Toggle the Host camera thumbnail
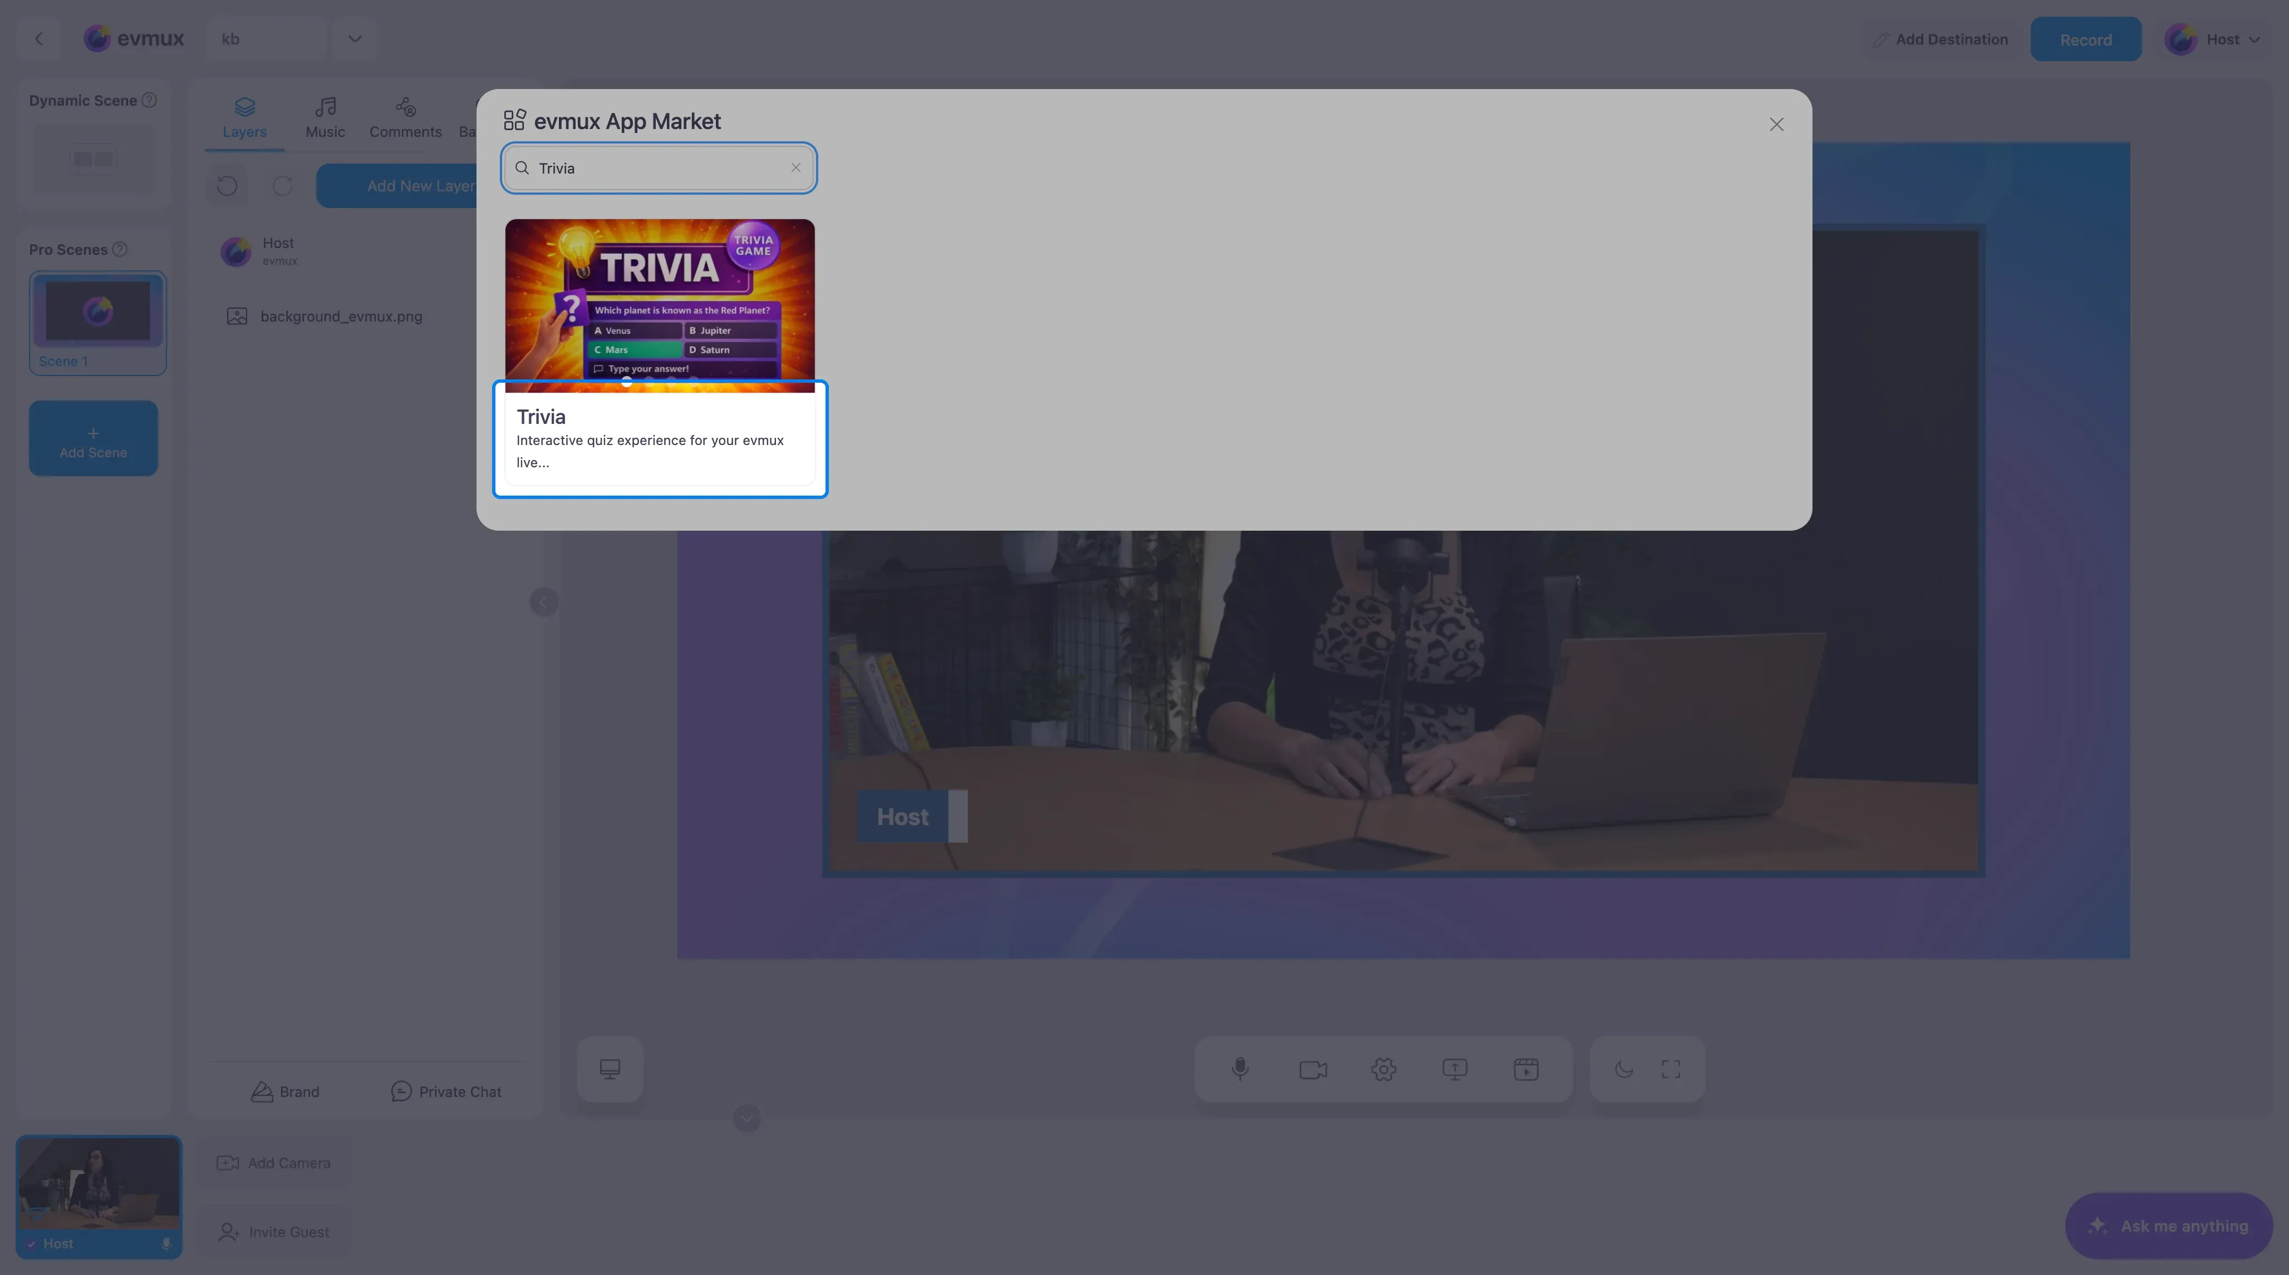The height and width of the screenshot is (1275, 2289). coord(99,1196)
